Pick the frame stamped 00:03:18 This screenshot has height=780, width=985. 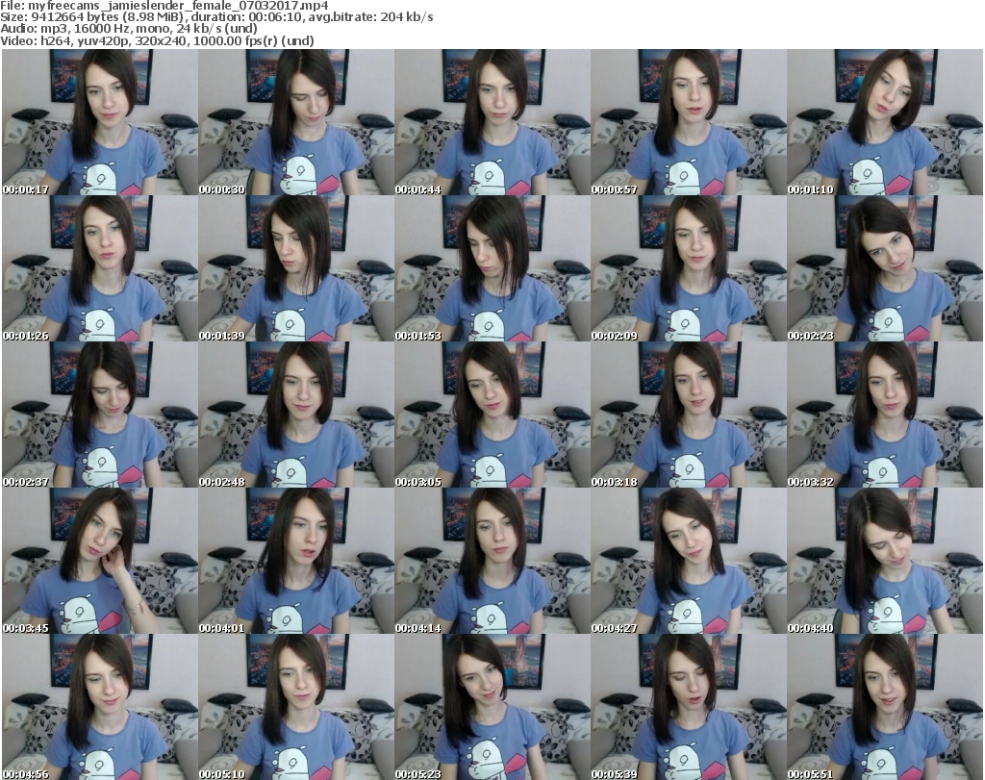click(689, 415)
